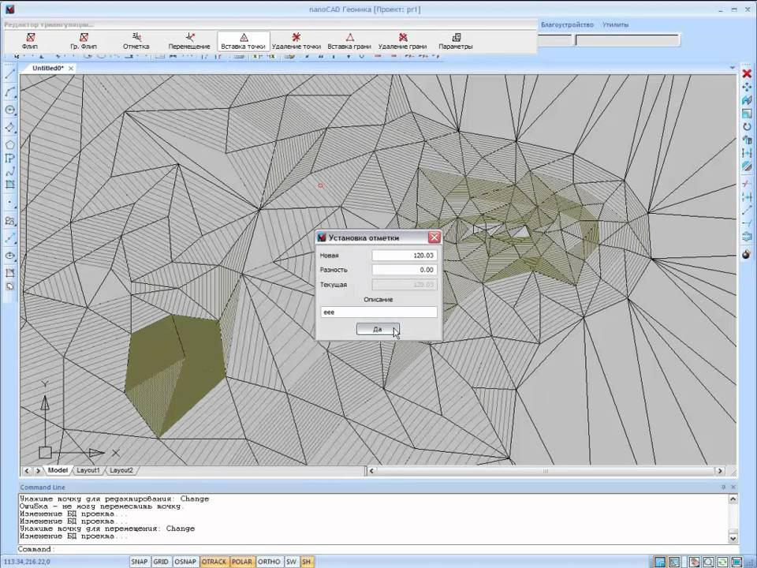The height and width of the screenshot is (568, 757).
Task: Click the Флип triangulation tool
Action: 30,41
